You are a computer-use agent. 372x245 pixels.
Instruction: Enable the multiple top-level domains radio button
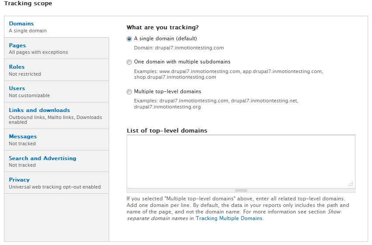pos(129,92)
